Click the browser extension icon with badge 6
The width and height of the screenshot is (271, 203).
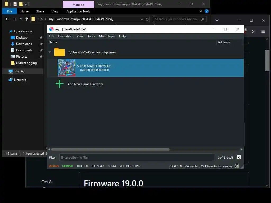click(x=245, y=31)
